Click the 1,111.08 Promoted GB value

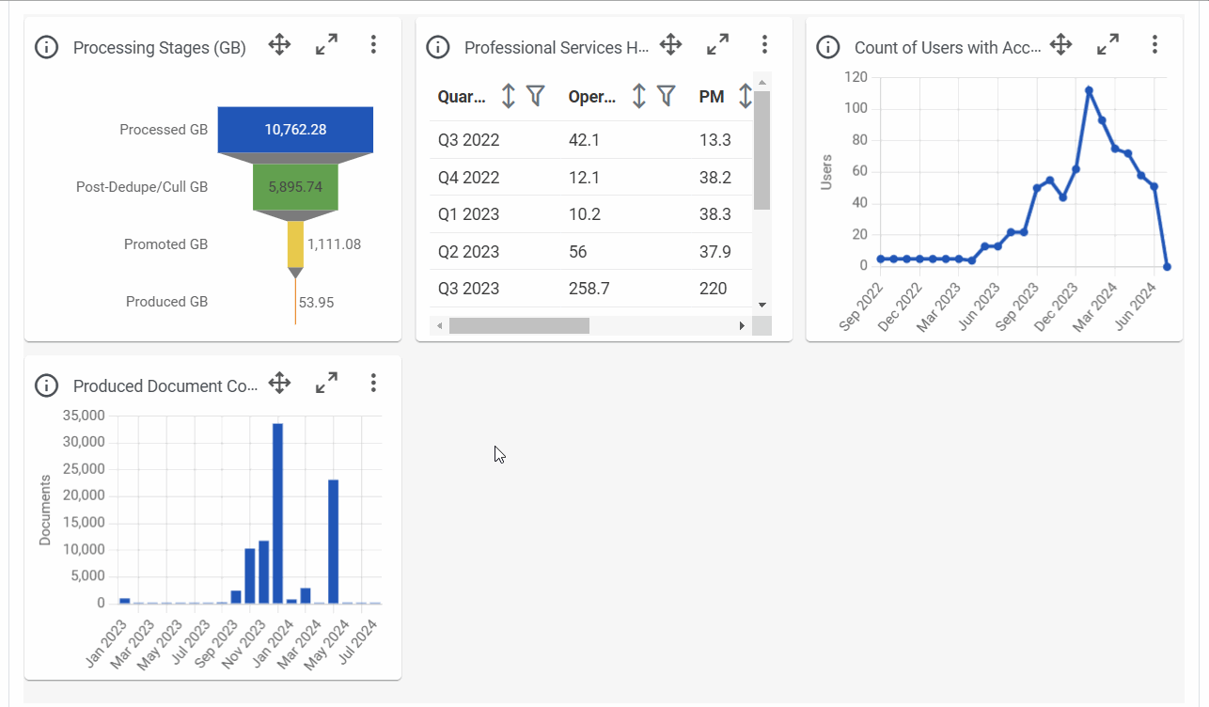point(334,244)
